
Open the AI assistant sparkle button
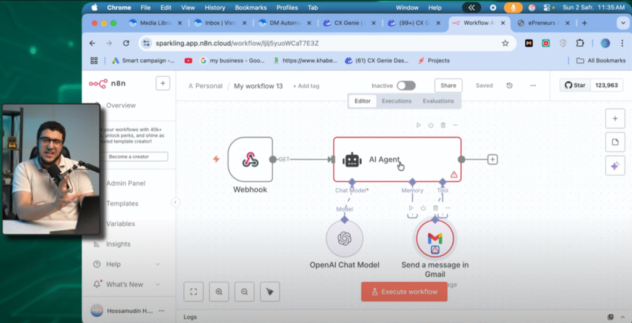pyautogui.click(x=615, y=166)
